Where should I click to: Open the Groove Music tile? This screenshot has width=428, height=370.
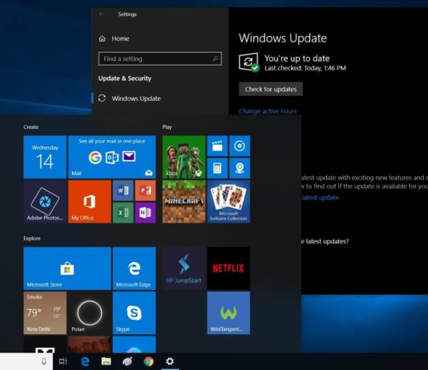pos(240,146)
